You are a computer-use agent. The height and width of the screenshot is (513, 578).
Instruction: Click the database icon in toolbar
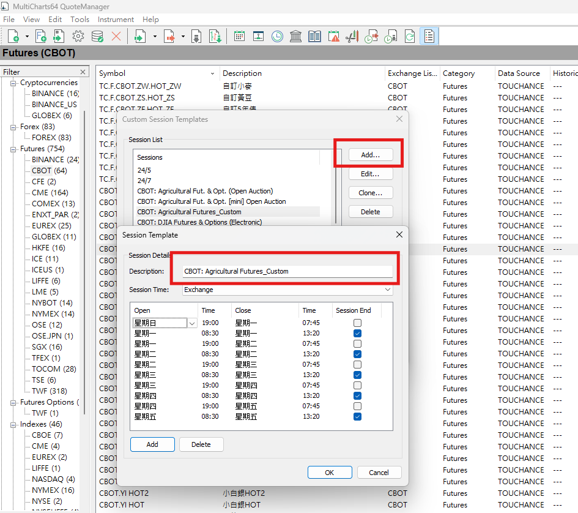coord(97,37)
